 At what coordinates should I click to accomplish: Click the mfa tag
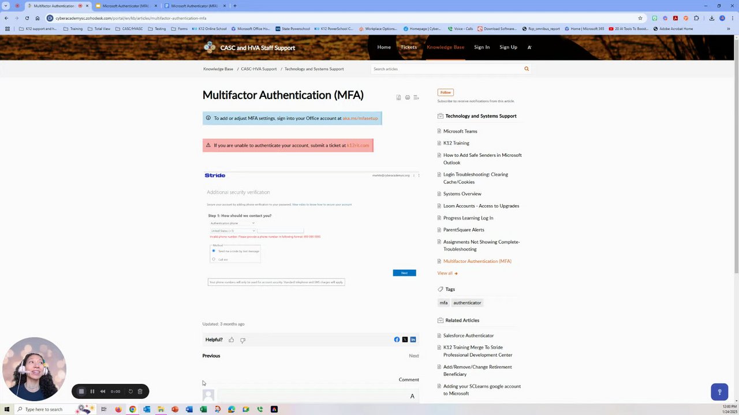[x=443, y=303]
